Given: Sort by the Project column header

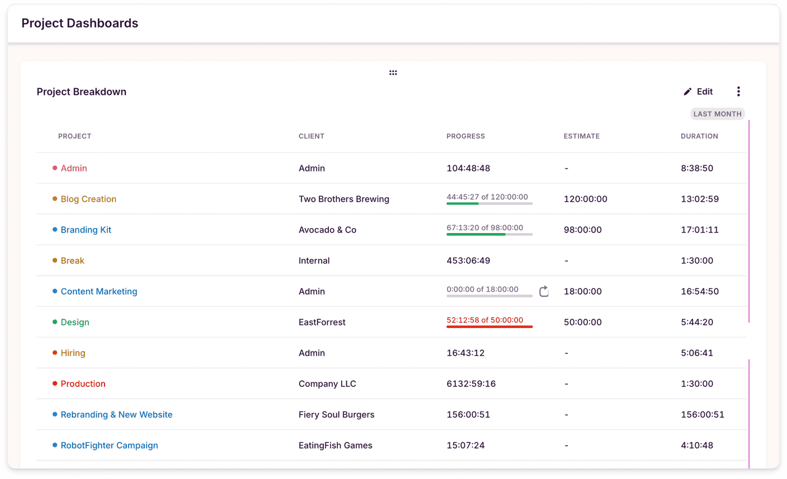Looking at the screenshot, I should [75, 136].
